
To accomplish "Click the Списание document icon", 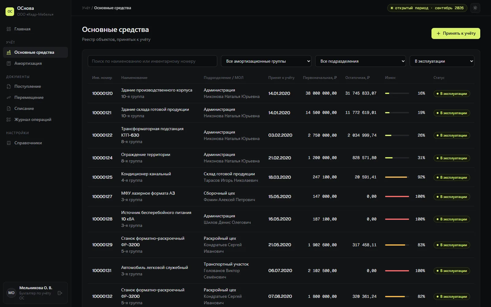I will [x=9, y=108].
